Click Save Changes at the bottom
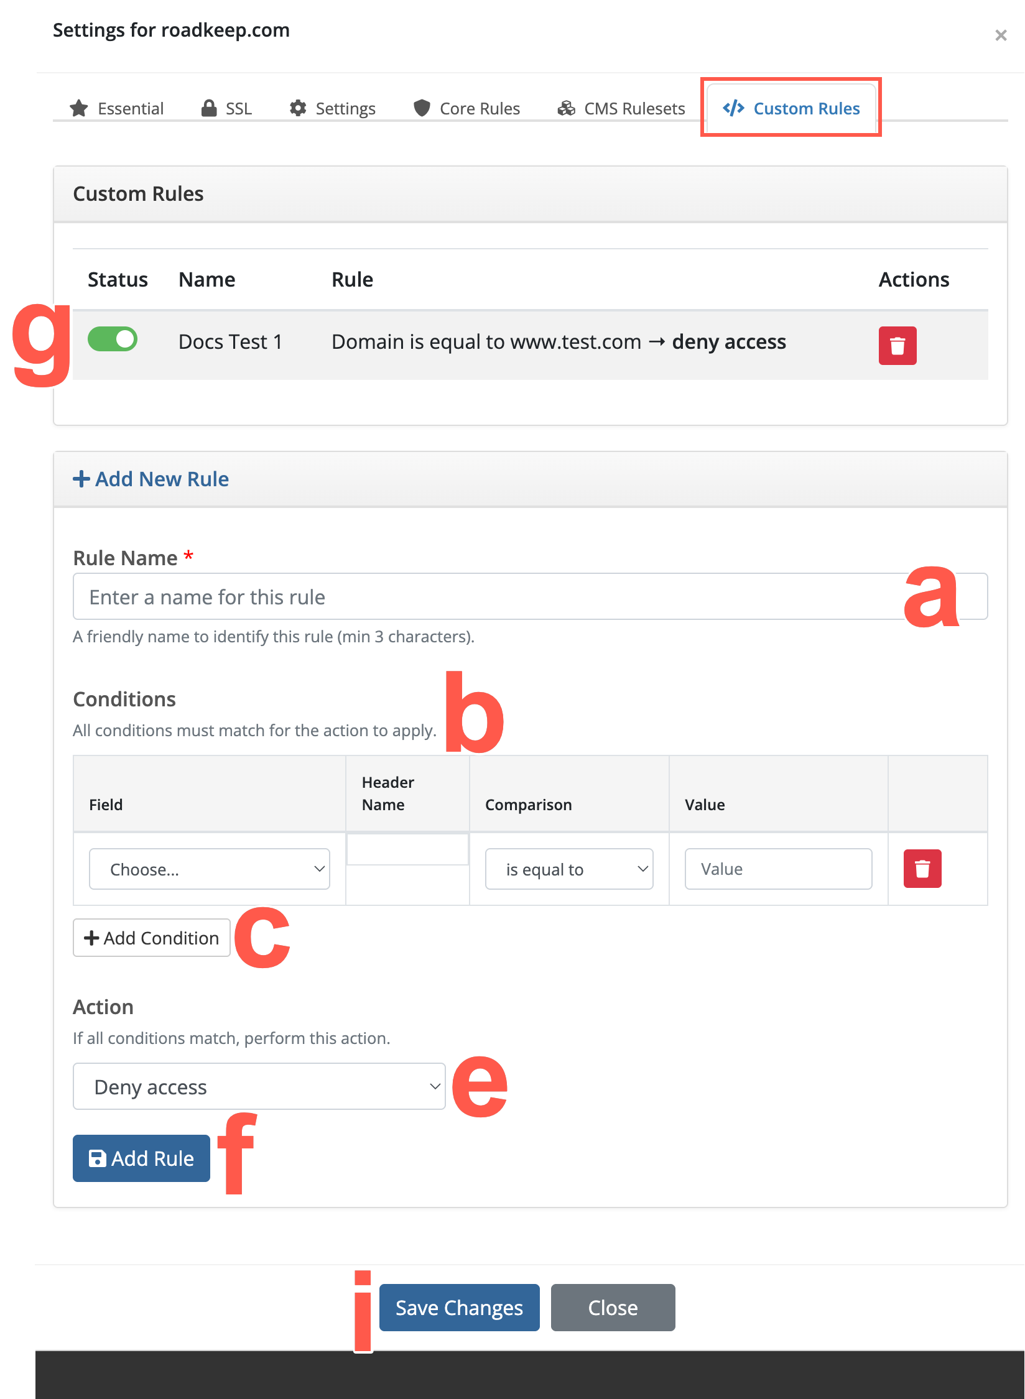Viewport: 1025px width, 1399px height. [460, 1307]
